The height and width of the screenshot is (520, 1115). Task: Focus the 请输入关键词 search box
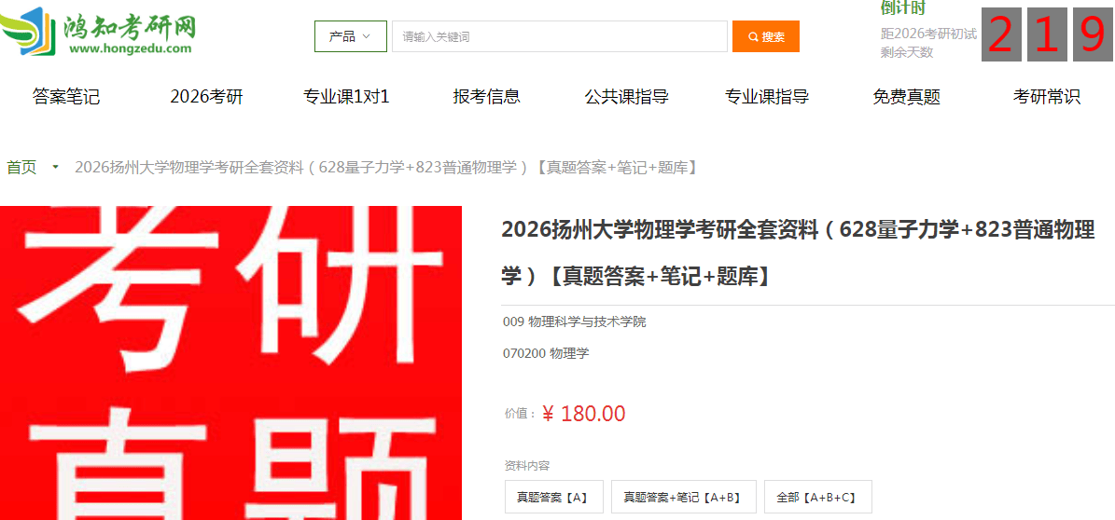pyautogui.click(x=560, y=36)
